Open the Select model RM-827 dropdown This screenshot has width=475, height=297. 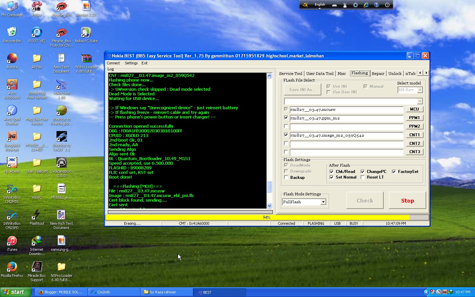(420, 90)
